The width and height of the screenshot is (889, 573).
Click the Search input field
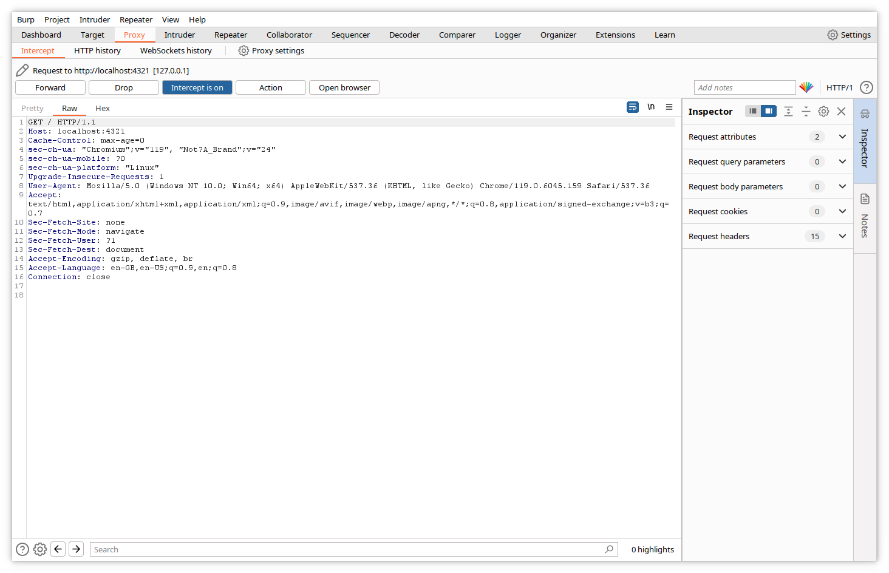pos(346,549)
